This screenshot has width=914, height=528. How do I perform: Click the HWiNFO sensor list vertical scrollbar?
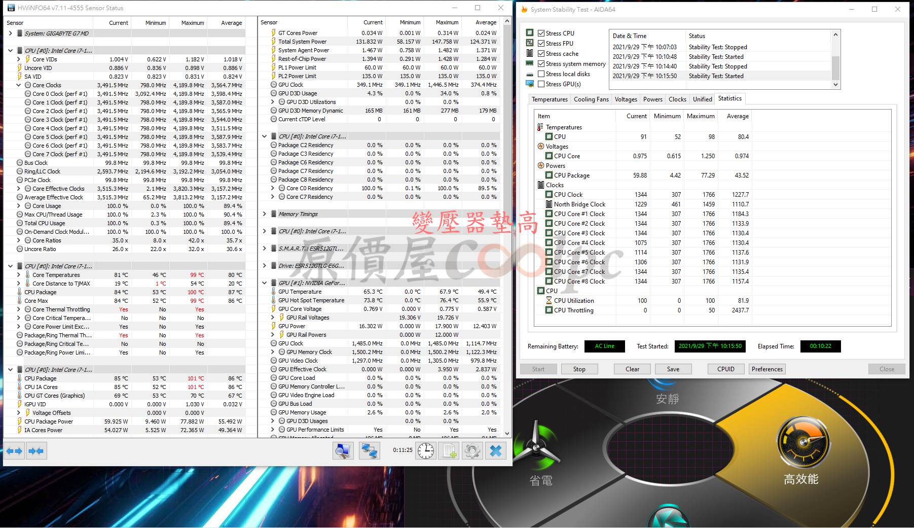[507, 228]
